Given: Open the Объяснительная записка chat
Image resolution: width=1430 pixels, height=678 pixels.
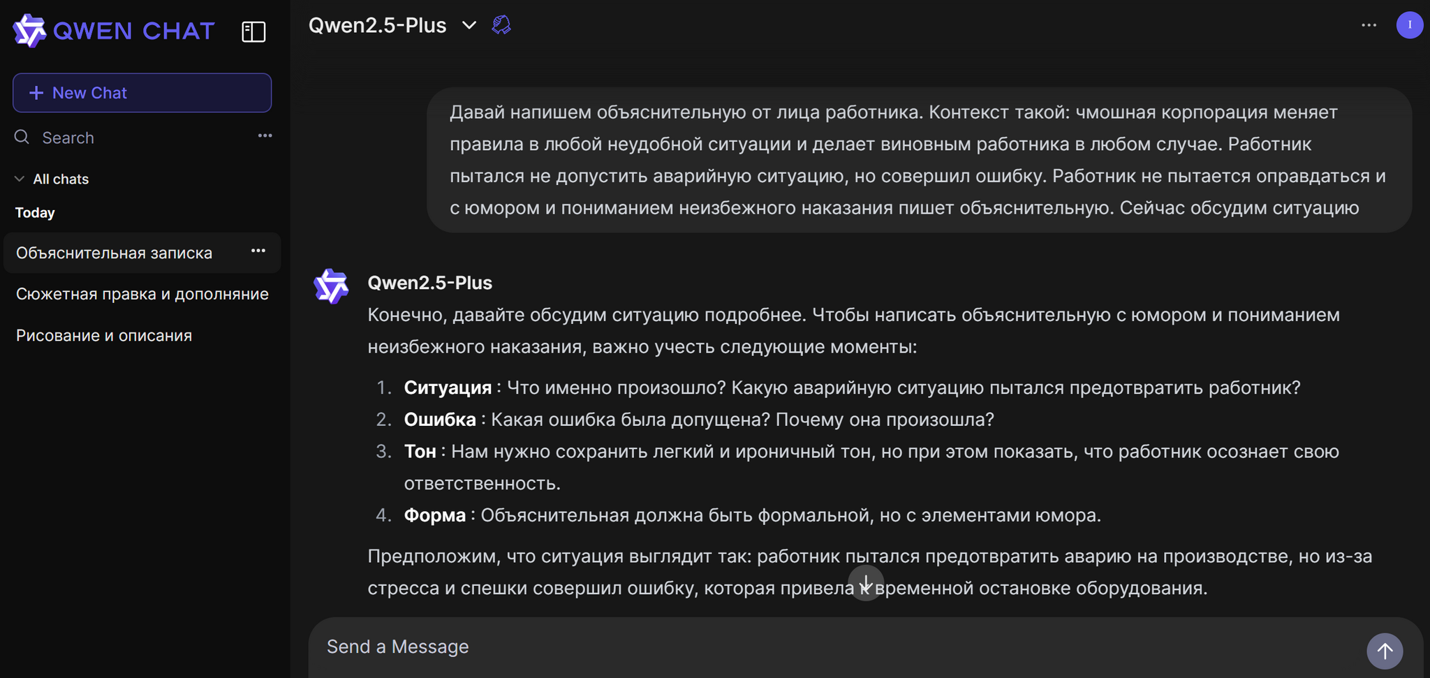Looking at the screenshot, I should (x=114, y=253).
